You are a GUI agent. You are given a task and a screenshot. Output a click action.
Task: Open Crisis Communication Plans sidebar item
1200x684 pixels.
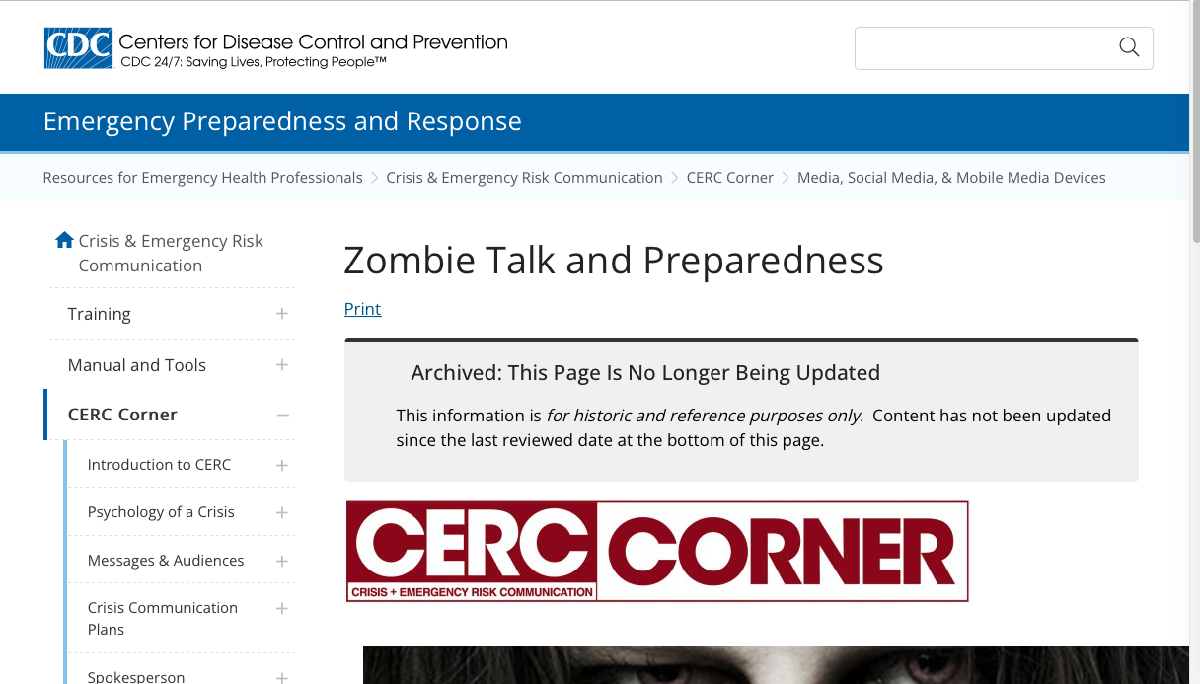coord(163,618)
